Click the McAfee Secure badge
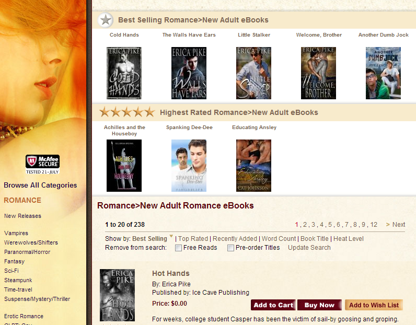416x325 pixels. click(42, 165)
